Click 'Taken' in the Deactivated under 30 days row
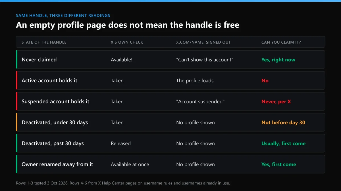Image resolution: width=341 pixels, height=191 pixels. tap(117, 123)
